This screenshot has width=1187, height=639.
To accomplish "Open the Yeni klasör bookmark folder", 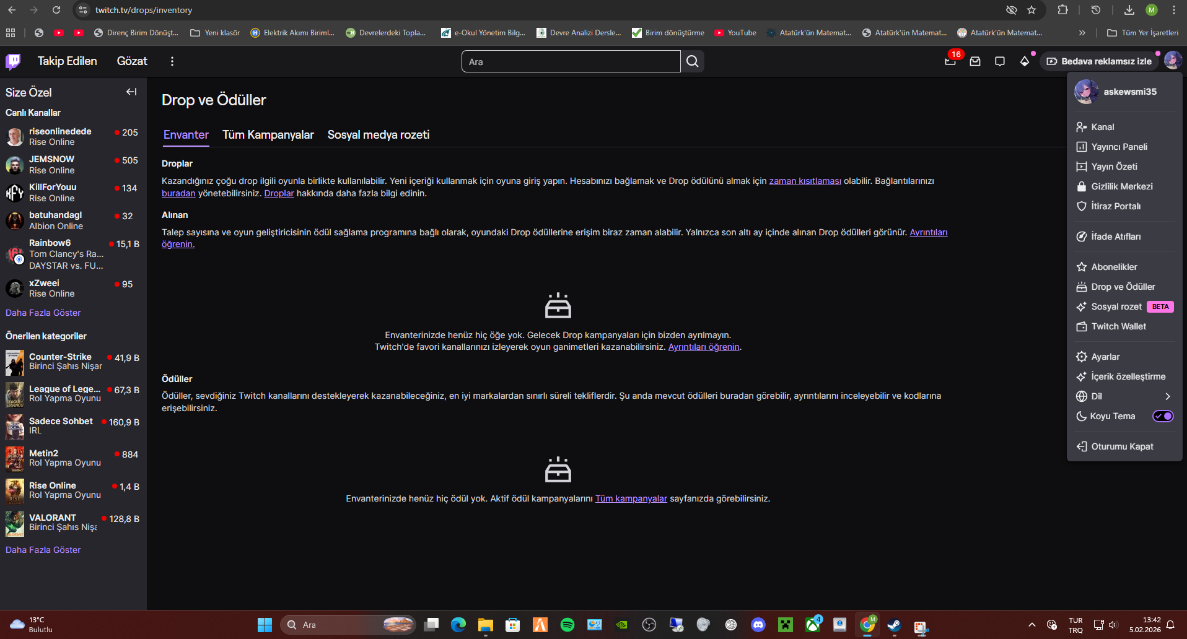I will [215, 33].
